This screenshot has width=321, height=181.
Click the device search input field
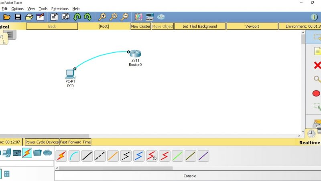(27, 163)
